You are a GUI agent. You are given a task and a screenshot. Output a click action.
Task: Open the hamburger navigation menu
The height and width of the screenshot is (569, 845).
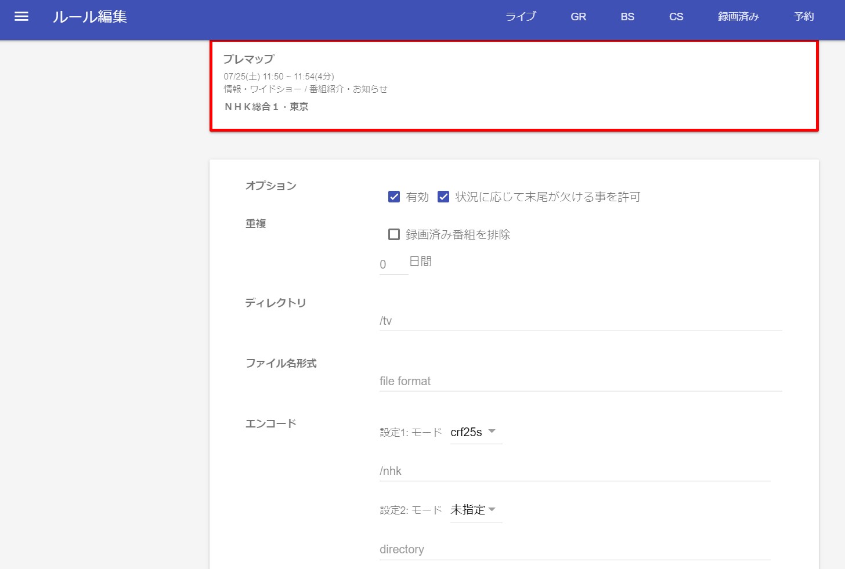tap(21, 17)
